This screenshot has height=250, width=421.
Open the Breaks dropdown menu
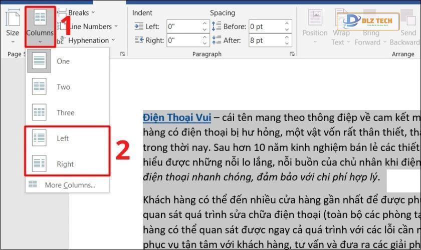(x=81, y=12)
